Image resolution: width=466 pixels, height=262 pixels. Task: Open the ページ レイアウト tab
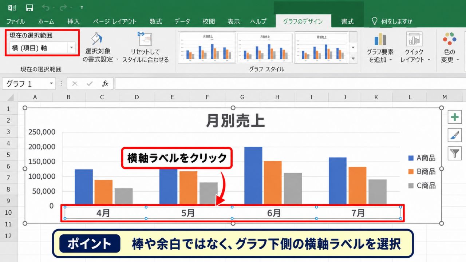coord(115,21)
